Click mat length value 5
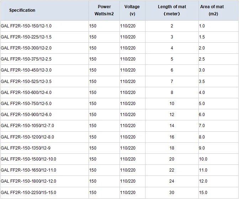Viewport: 239px width, 199px height. coord(172,59)
